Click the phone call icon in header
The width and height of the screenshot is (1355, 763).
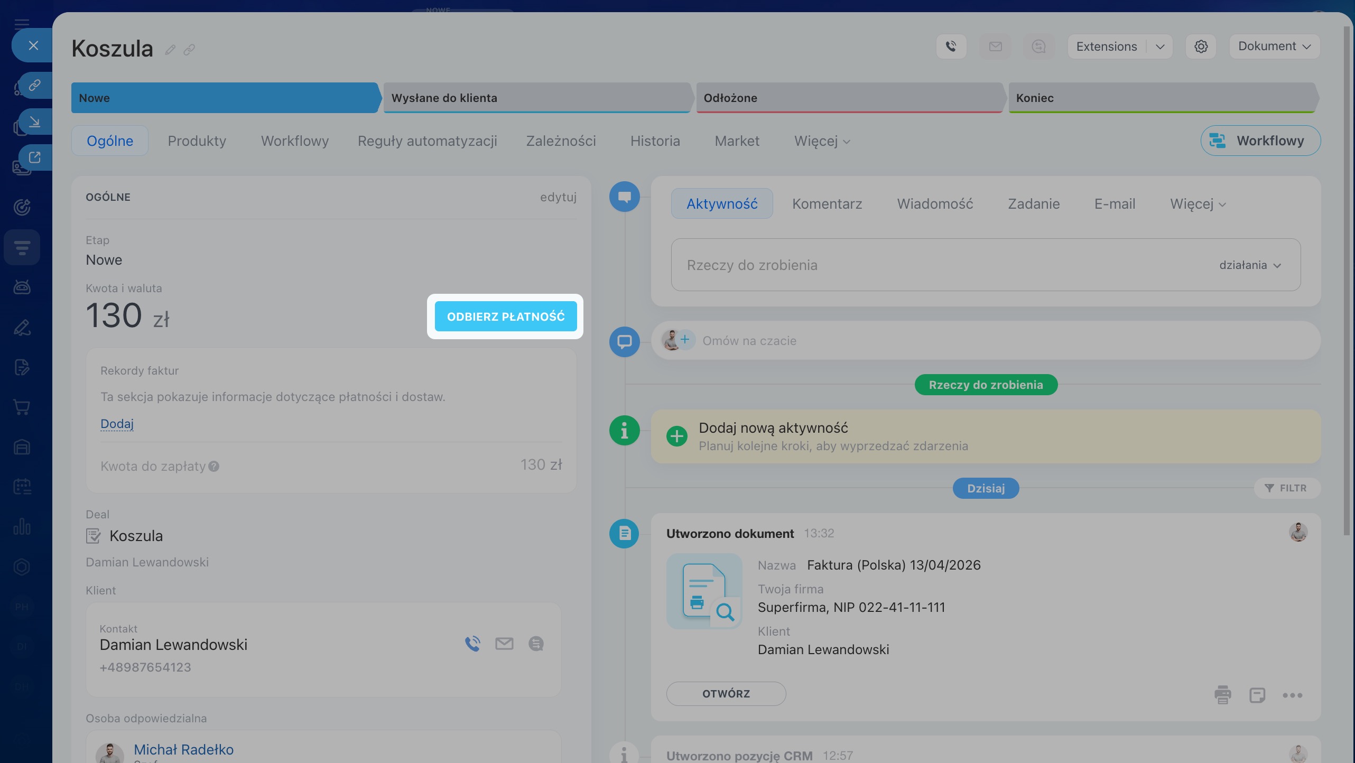(x=951, y=46)
